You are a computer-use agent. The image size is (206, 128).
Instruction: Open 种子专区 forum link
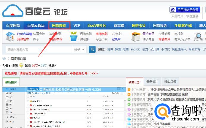click(x=148, y=39)
